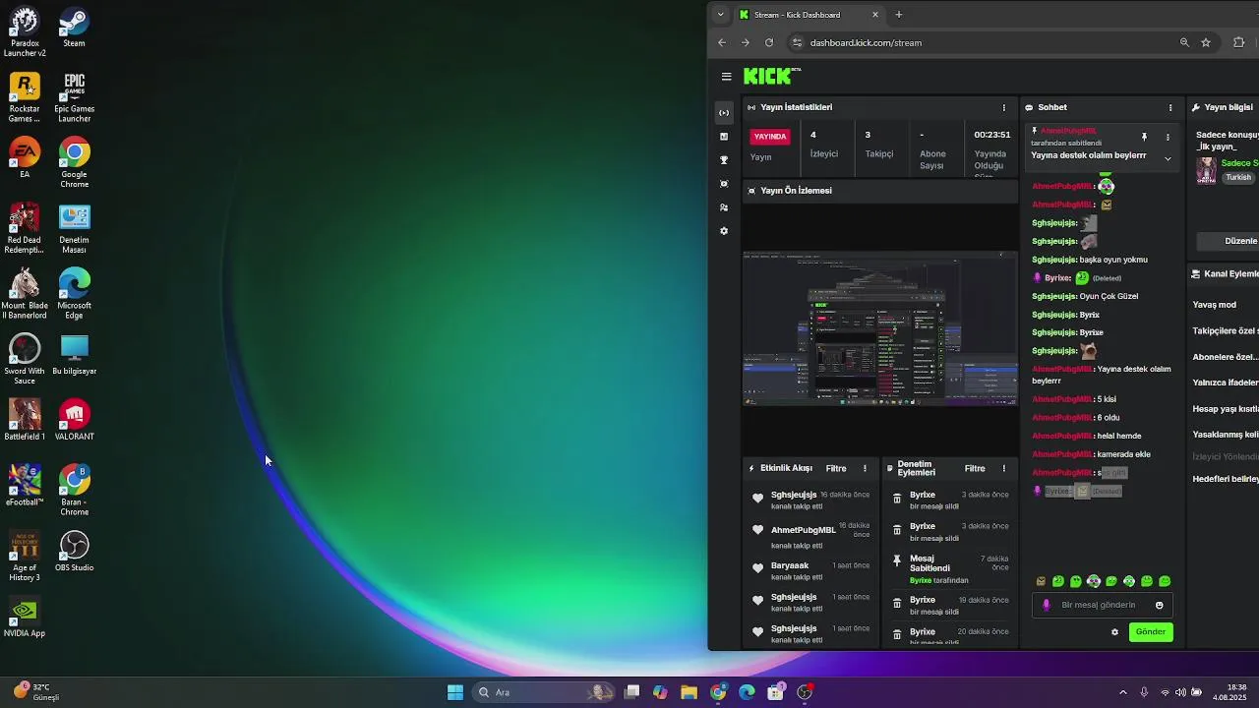Open the taskbar volume control

click(x=1180, y=692)
